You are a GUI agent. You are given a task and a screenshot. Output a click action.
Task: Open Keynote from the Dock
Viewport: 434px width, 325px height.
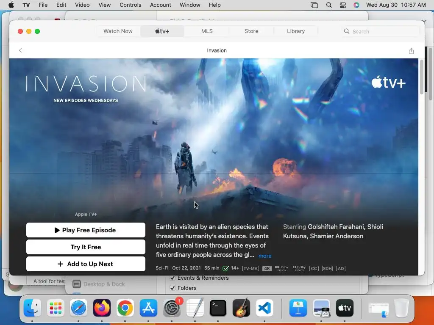pos(298,308)
